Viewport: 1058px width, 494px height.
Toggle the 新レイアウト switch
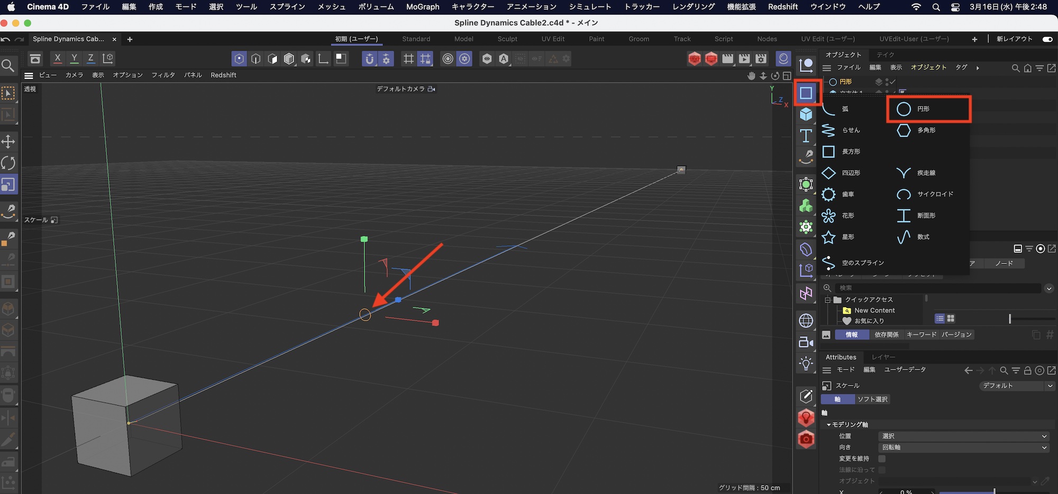pyautogui.click(x=1047, y=39)
